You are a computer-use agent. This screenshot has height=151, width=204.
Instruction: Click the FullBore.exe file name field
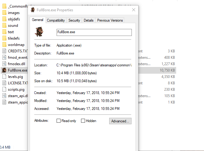[94, 32]
